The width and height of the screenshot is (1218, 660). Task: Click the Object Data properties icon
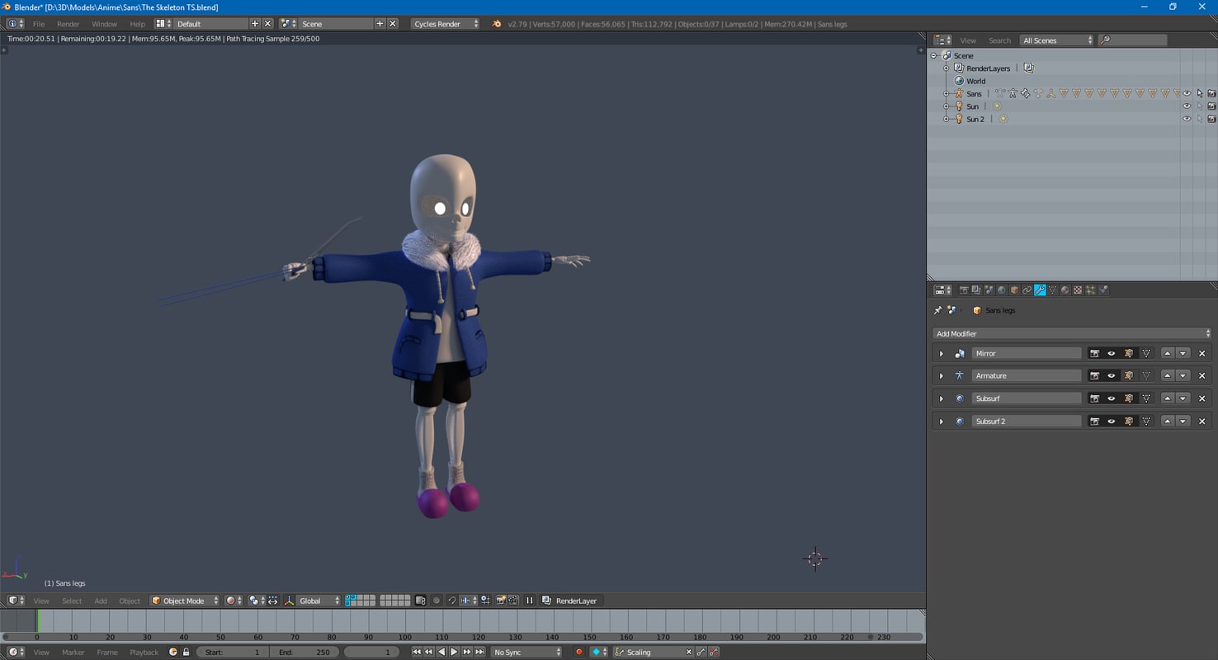[1052, 290]
